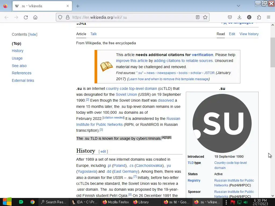Image resolution: width=275 pixels, height=206 pixels.
Task: Jump to (Top) in contents
Action: point(16,43)
